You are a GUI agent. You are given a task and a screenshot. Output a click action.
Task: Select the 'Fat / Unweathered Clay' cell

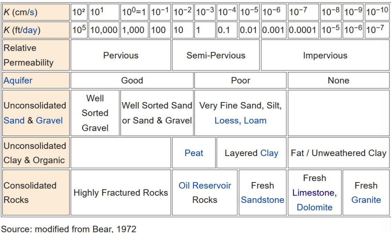click(x=338, y=153)
